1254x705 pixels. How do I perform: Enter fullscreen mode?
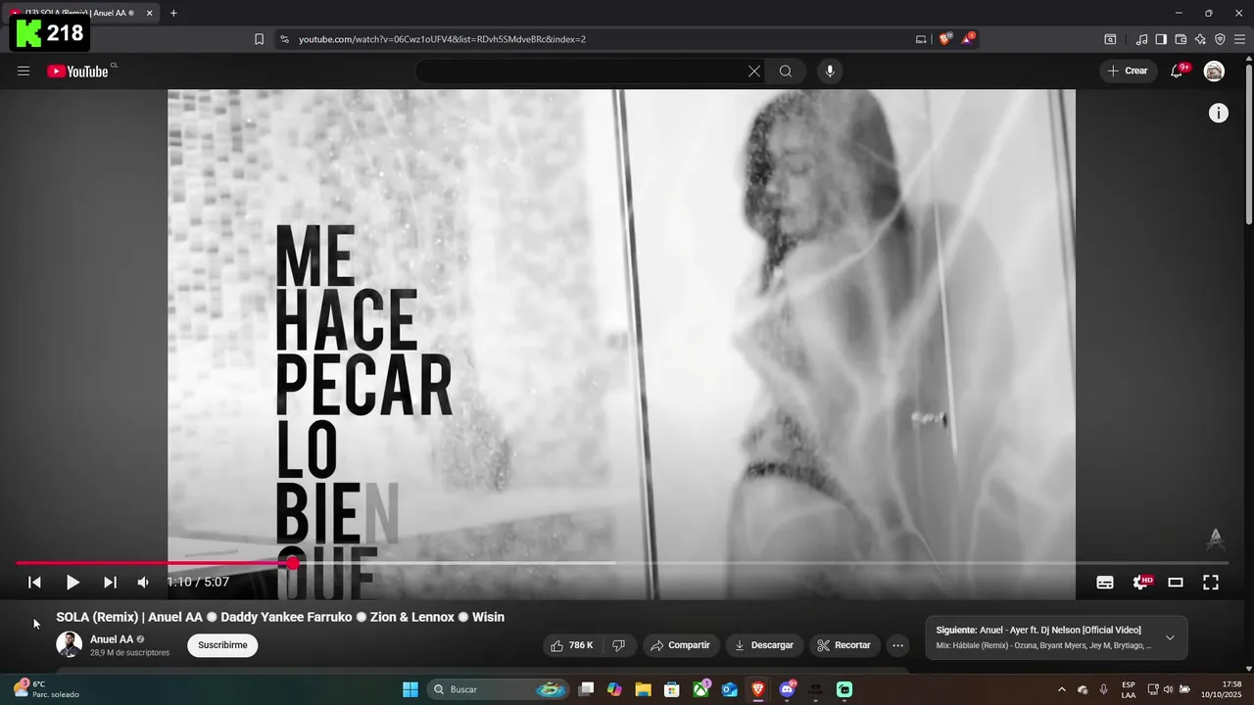[1211, 583]
